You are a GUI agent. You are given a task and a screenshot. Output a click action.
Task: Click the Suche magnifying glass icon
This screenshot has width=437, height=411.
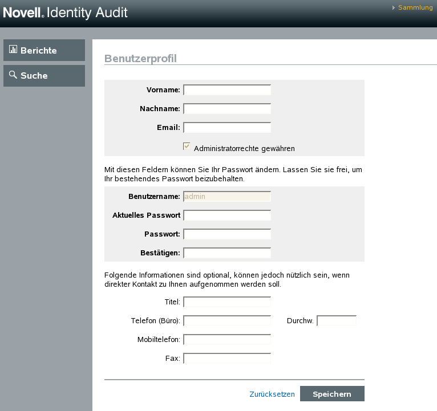point(13,75)
